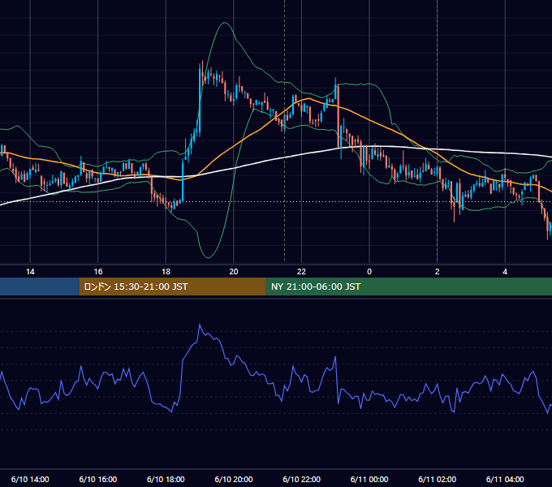Click the 6/10 22:00 label on lower axis
Image resolution: width=552 pixels, height=487 pixels.
coord(301,479)
